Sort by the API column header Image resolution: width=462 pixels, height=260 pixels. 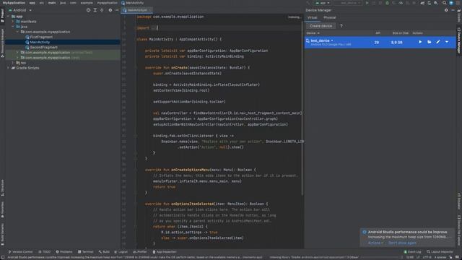(378, 33)
